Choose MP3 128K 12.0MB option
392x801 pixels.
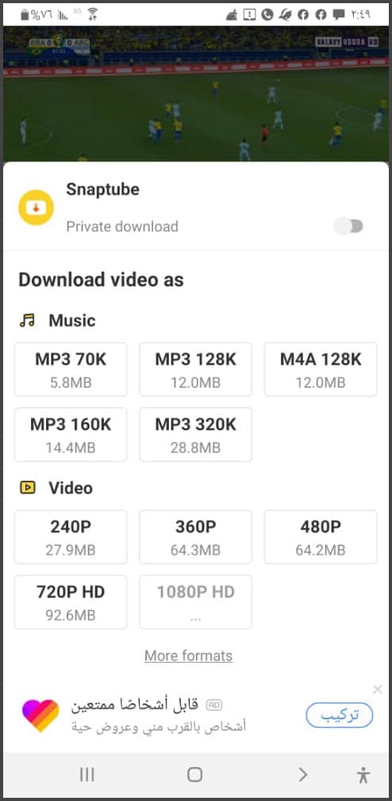pos(195,370)
